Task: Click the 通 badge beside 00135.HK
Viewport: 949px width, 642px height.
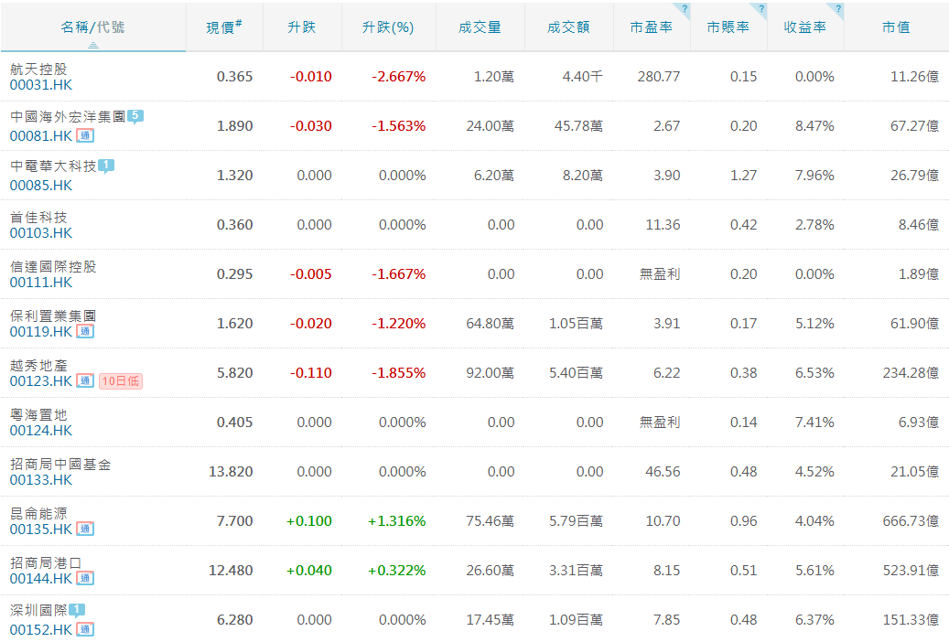Action: 85,529
